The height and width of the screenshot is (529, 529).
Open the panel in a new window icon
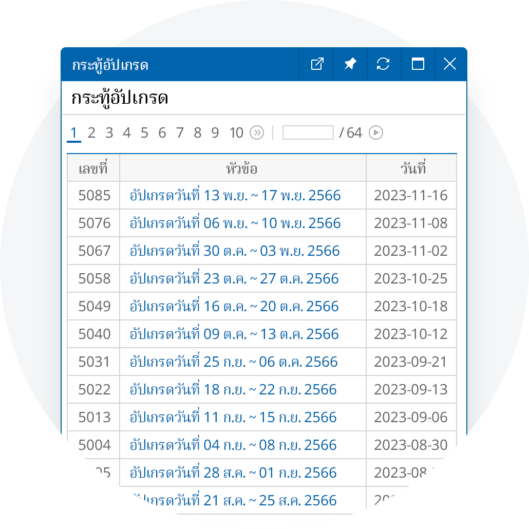click(x=317, y=64)
